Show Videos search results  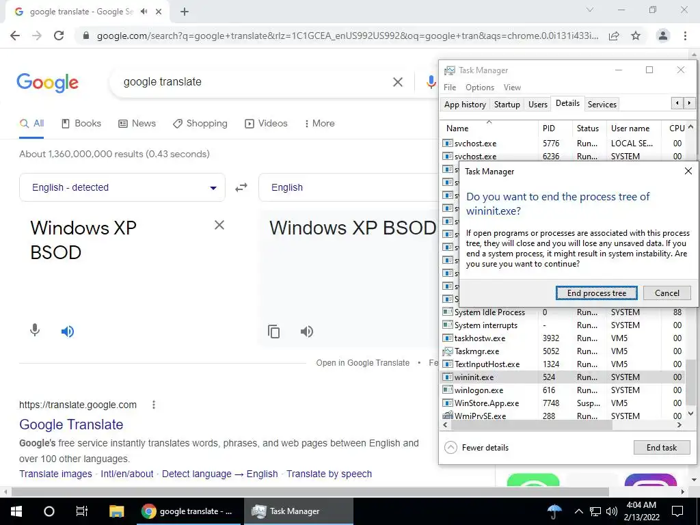tap(266, 124)
